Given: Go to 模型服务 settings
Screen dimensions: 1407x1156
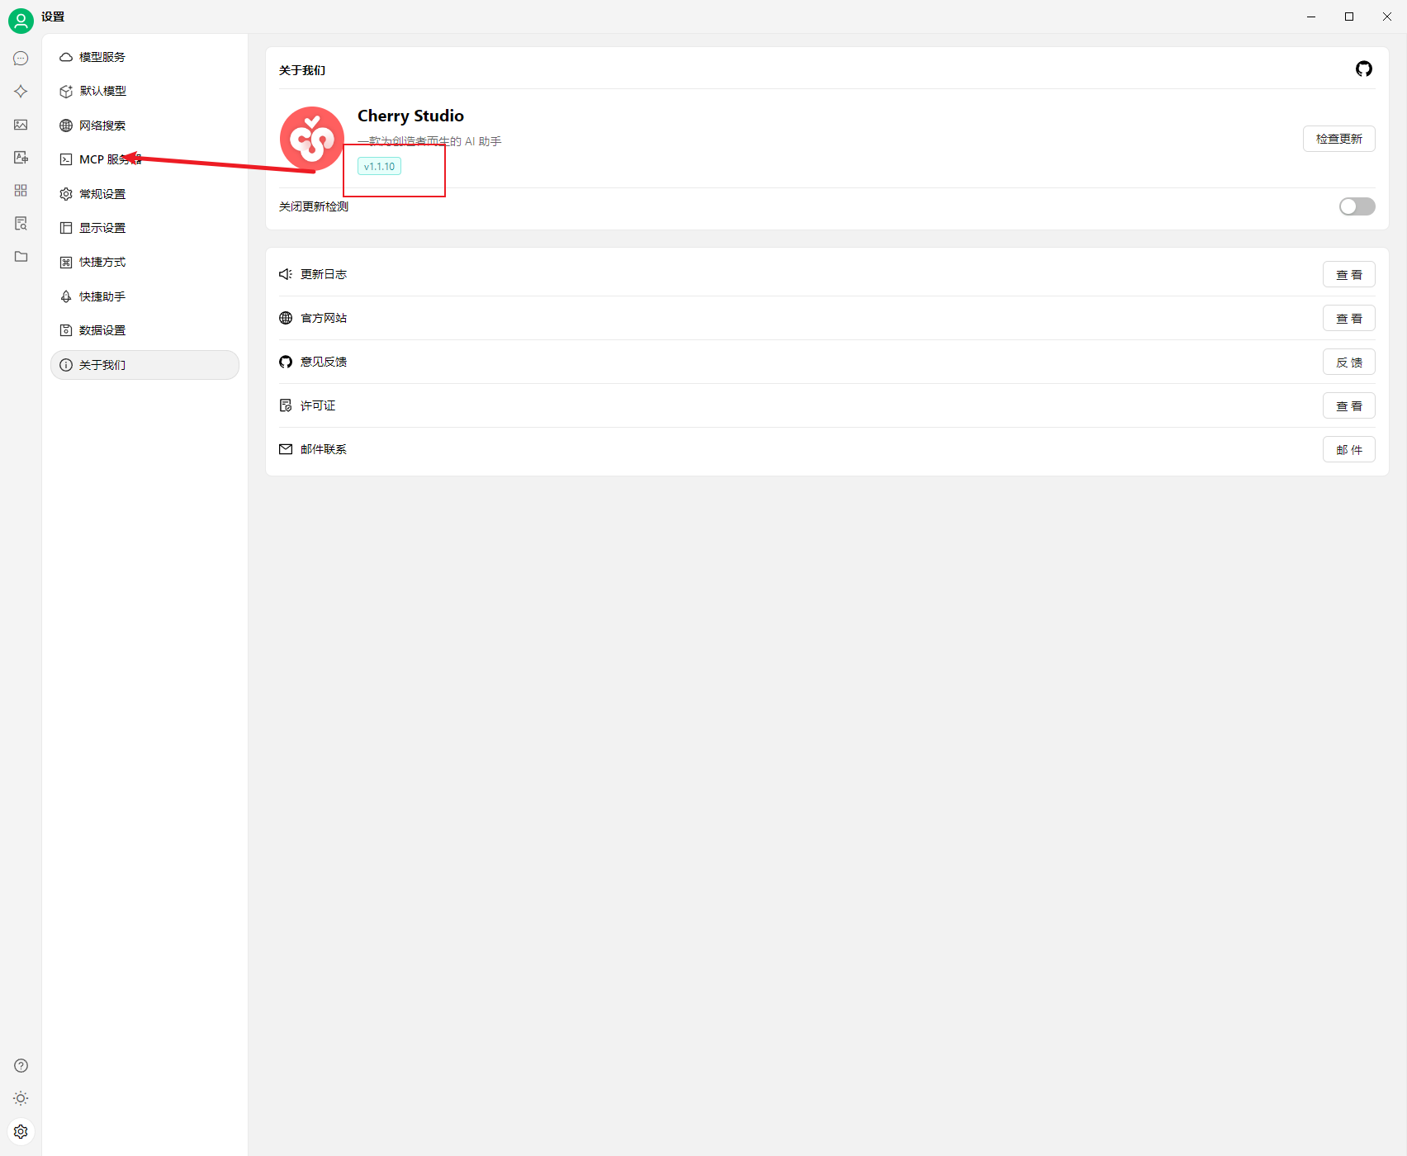Looking at the screenshot, I should click(144, 57).
